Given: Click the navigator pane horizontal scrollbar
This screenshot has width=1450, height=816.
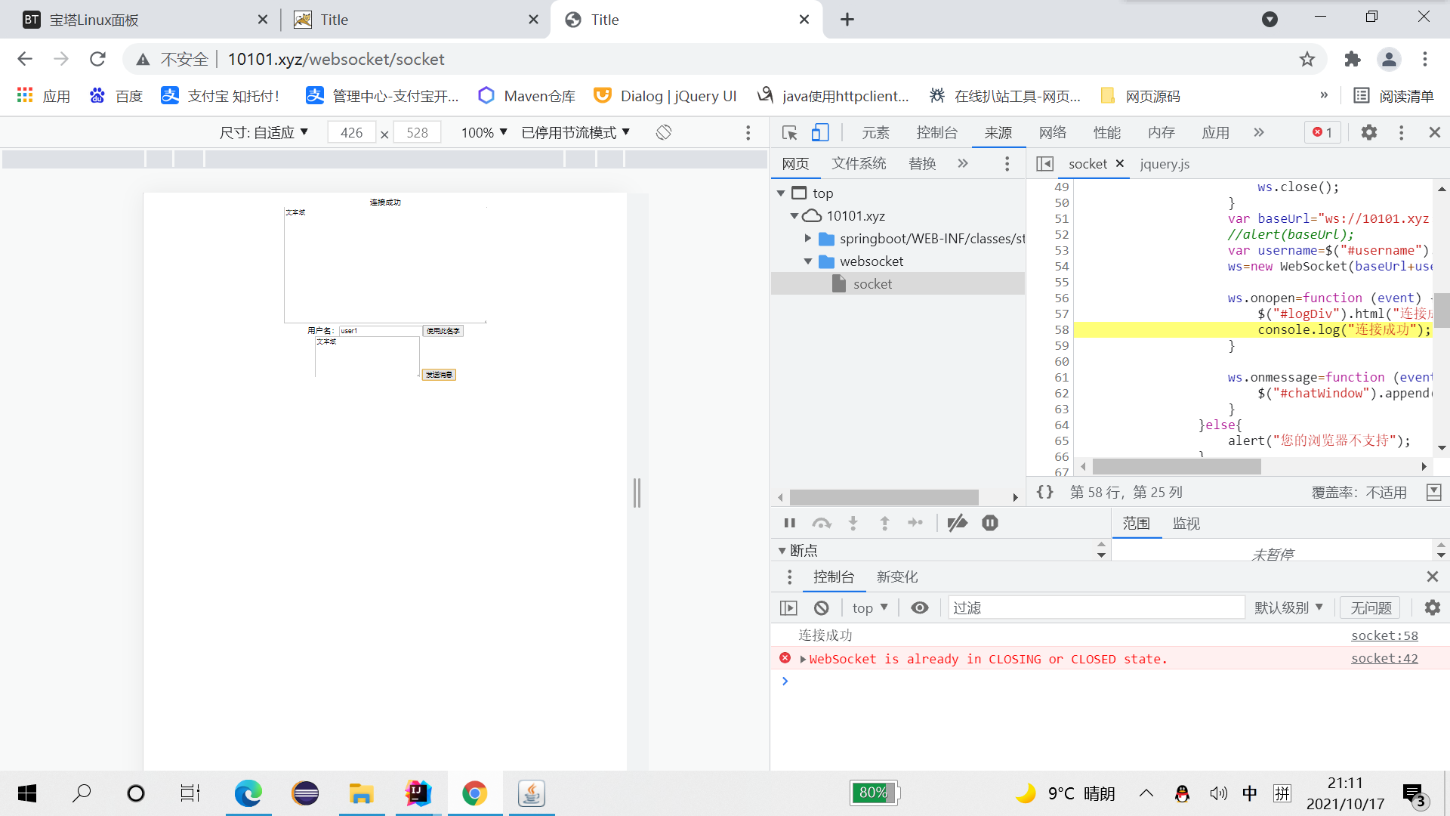Looking at the screenshot, I should 884,496.
